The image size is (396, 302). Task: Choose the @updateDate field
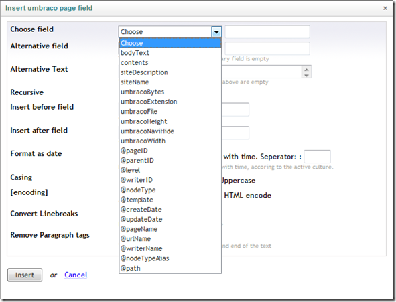coord(170,220)
